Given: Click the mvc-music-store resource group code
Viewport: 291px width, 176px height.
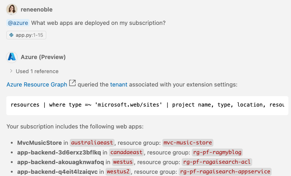Looking at the screenshot, I should pos(188,143).
